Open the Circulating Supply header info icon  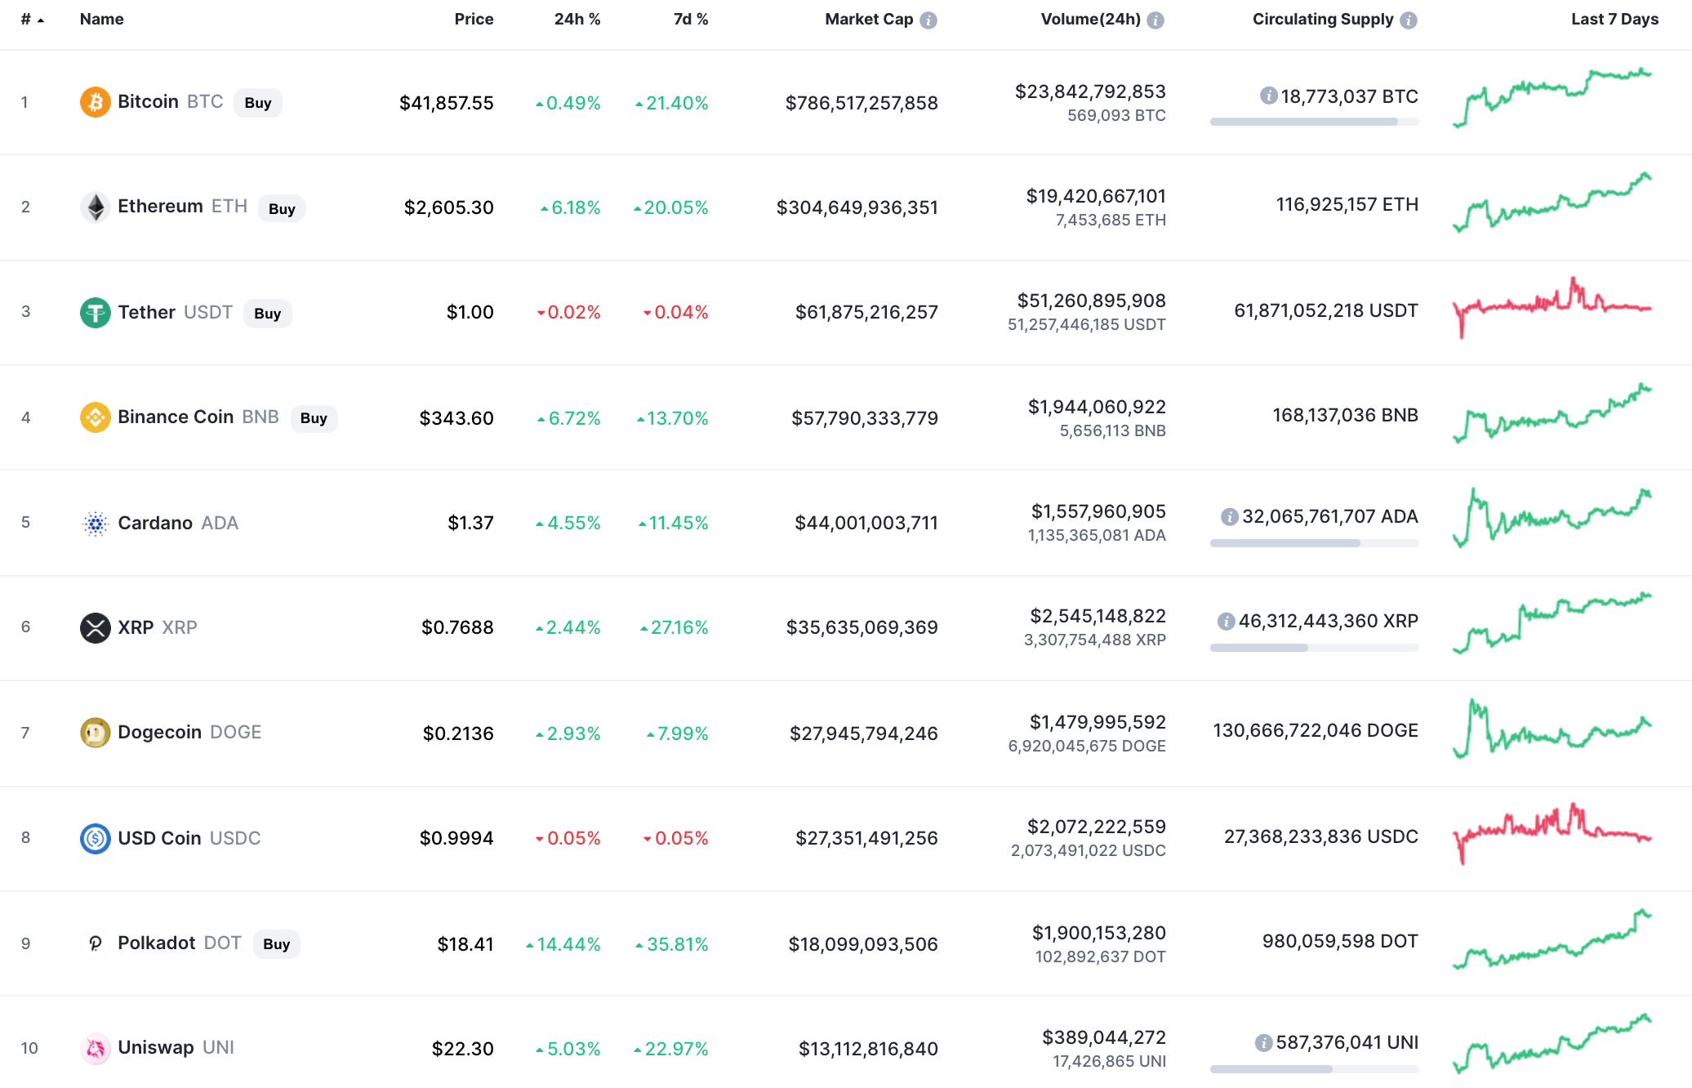click(x=1409, y=20)
